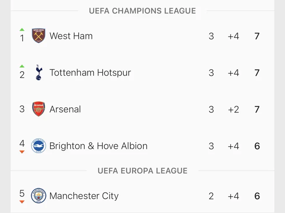The image size is (285, 213).
Task: Click Brighton's points total of 6
Action: click(x=257, y=146)
